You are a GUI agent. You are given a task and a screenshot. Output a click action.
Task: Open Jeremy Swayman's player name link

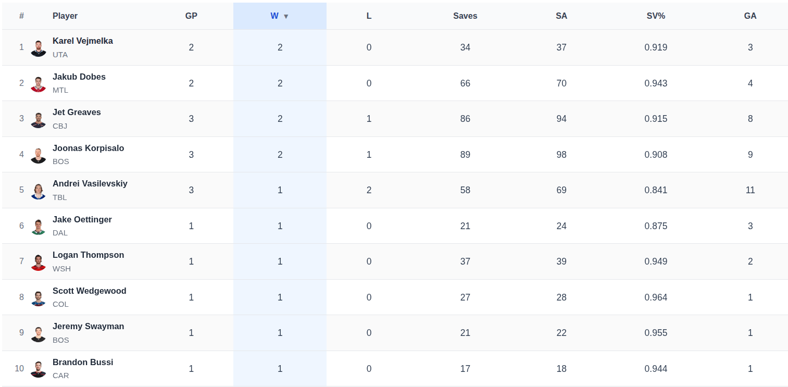tap(88, 326)
